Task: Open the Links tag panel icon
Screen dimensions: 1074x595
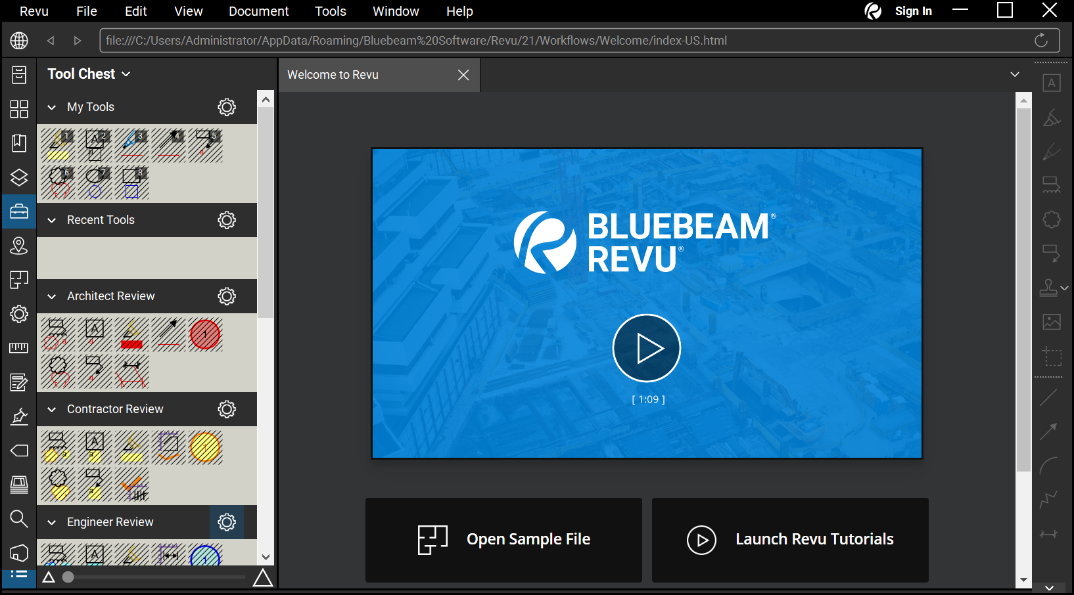Action: pos(19,450)
